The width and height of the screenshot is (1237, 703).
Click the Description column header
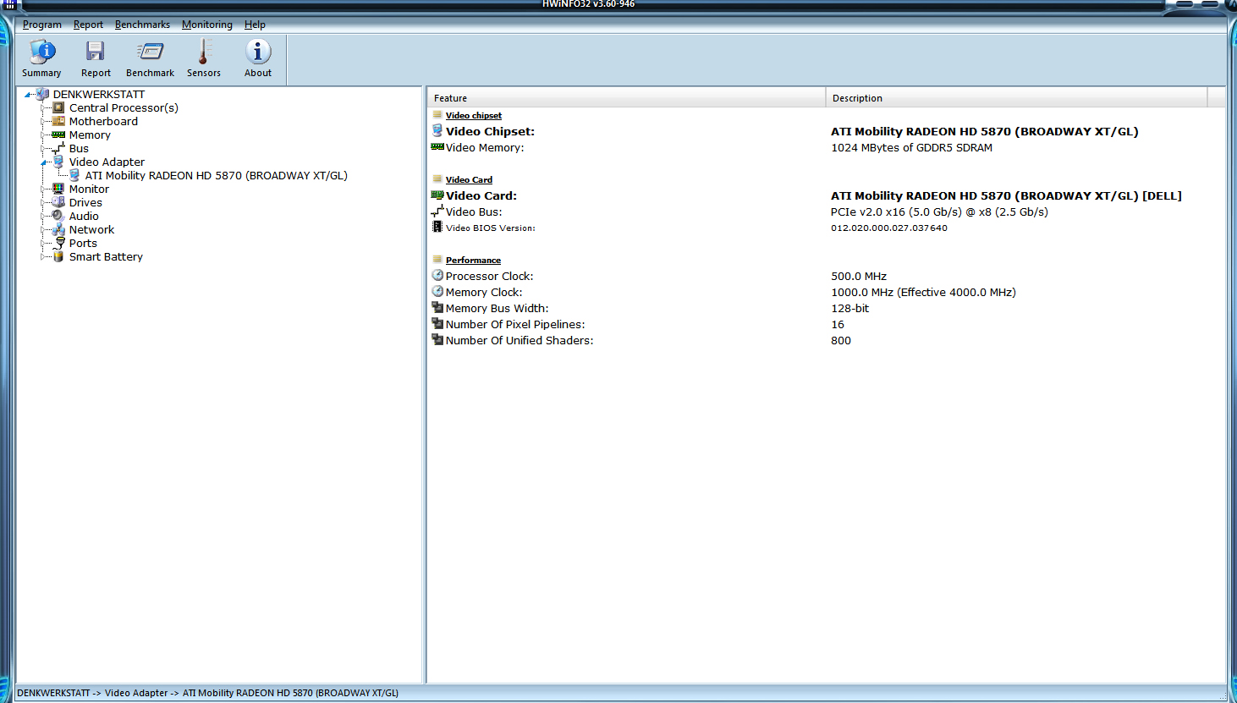pos(1016,97)
